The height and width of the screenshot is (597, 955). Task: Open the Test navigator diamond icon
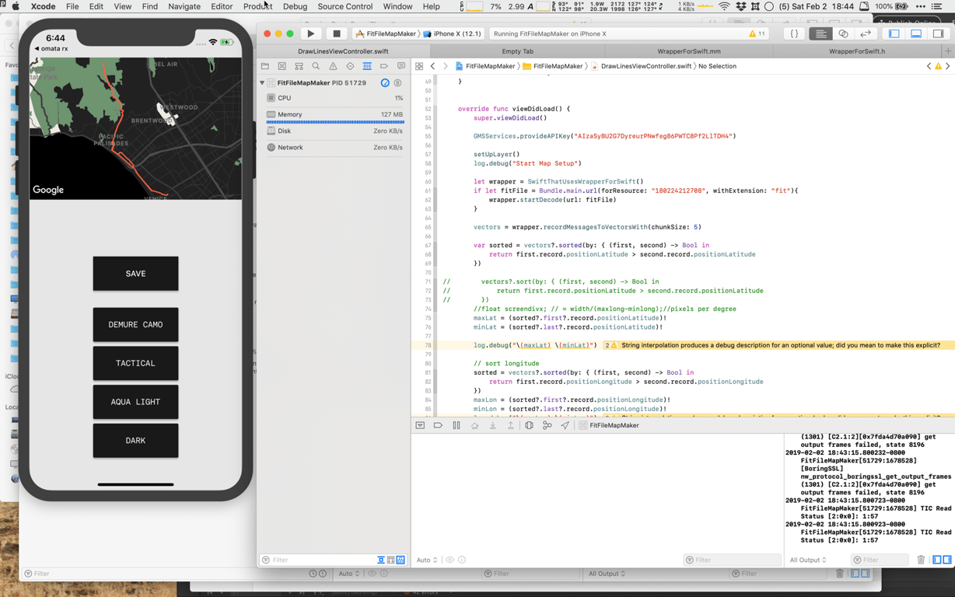[x=350, y=67]
